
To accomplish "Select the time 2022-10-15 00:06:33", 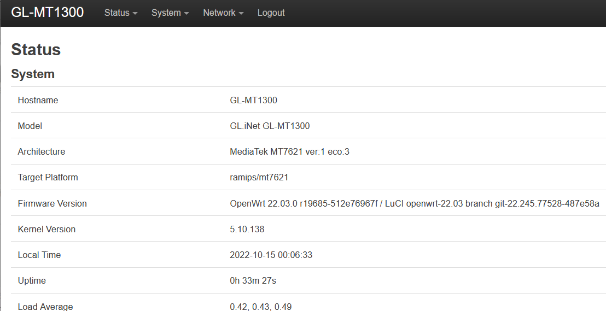I will point(271,255).
